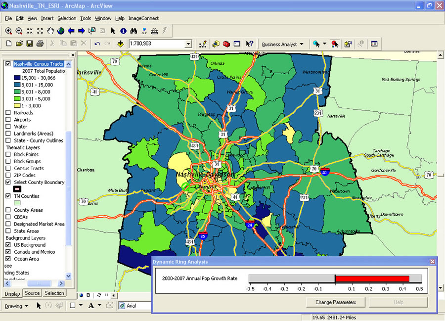Screen dimensions: 445x321
Task: Enable the ZIP Codes layer checkbox
Action: point(8,175)
